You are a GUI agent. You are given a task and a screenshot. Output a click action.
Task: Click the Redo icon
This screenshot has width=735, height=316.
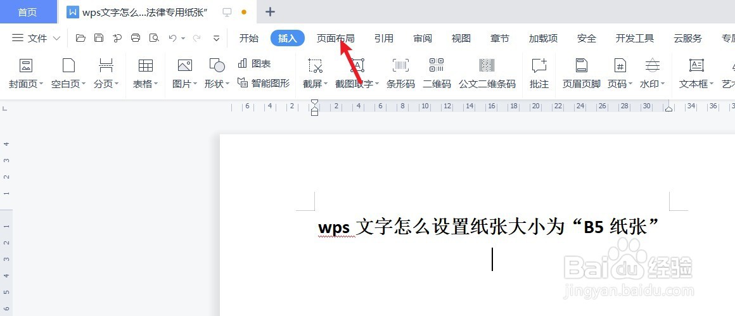coord(197,39)
